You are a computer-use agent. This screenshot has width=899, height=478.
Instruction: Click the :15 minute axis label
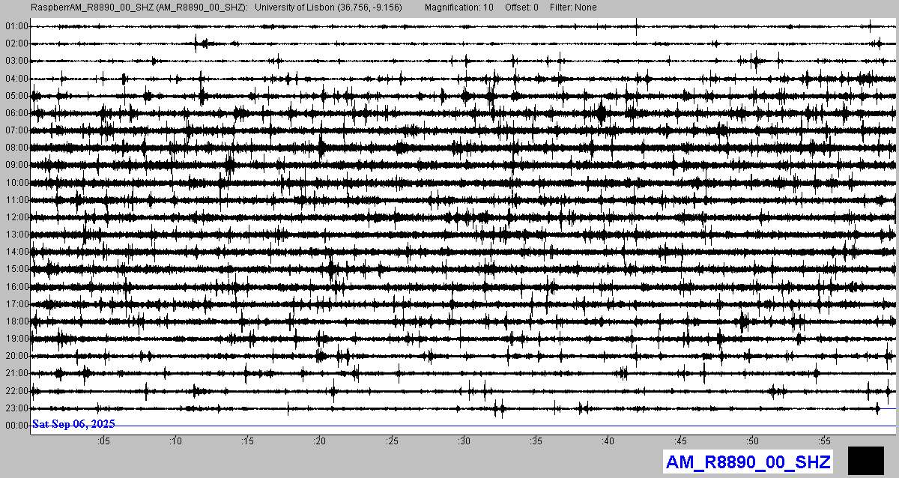click(x=247, y=441)
